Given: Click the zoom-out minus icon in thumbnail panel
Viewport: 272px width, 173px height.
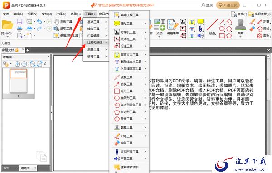Looking at the screenshot, I should pyautogui.click(x=24, y=64).
